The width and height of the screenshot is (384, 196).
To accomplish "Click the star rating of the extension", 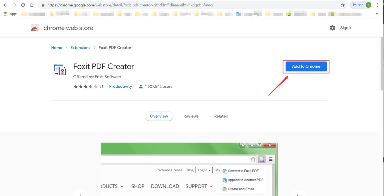I will point(86,86).
